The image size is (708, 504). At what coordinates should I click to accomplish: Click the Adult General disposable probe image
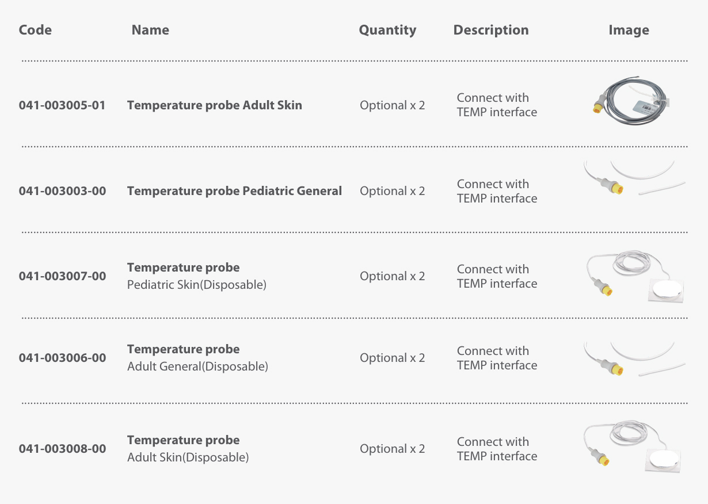click(x=633, y=360)
